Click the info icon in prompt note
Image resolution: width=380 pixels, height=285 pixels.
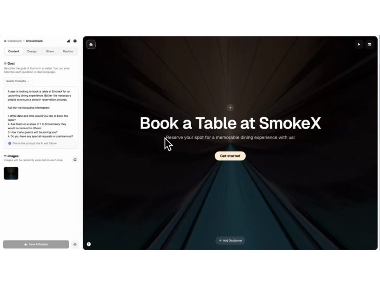coord(9,143)
